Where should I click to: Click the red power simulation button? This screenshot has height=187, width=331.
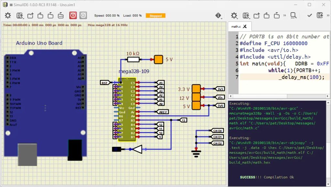click(x=73, y=15)
